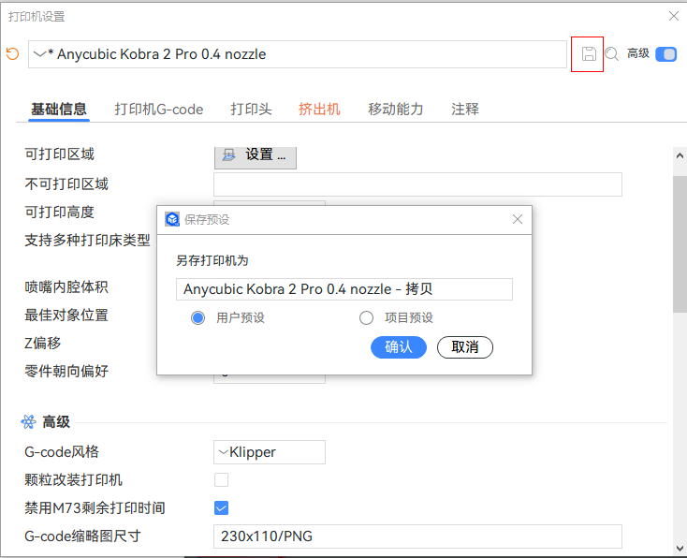This screenshot has width=687, height=558.
Task: Open the 挤出机 tab
Action: click(x=319, y=110)
